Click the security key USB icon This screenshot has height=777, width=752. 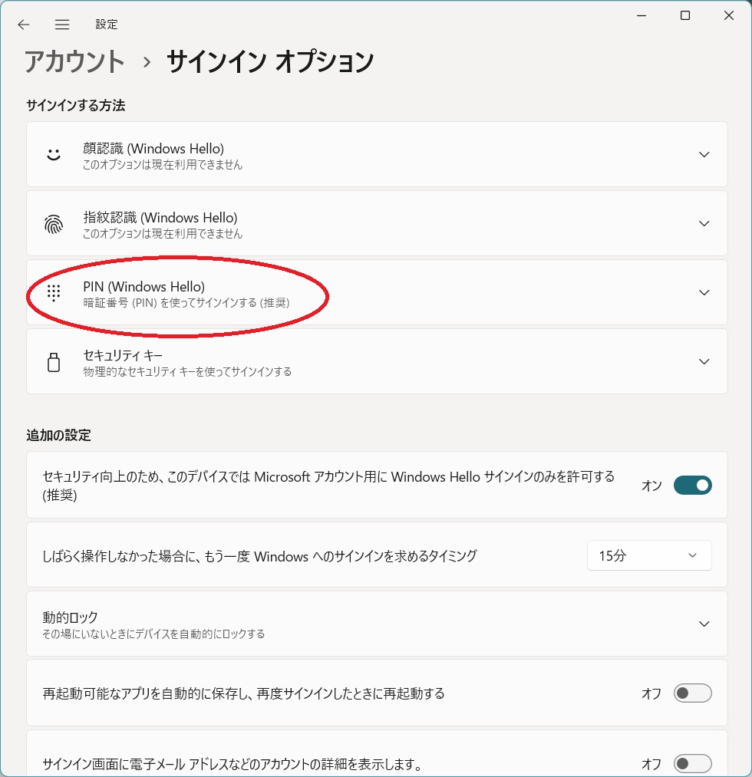coord(53,362)
